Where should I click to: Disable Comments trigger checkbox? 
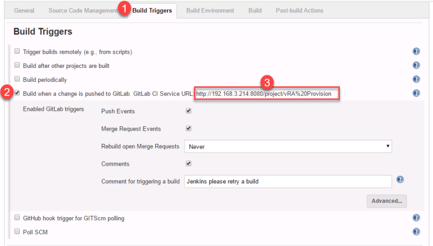click(x=188, y=164)
